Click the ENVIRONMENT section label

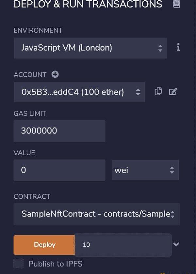coord(38,30)
